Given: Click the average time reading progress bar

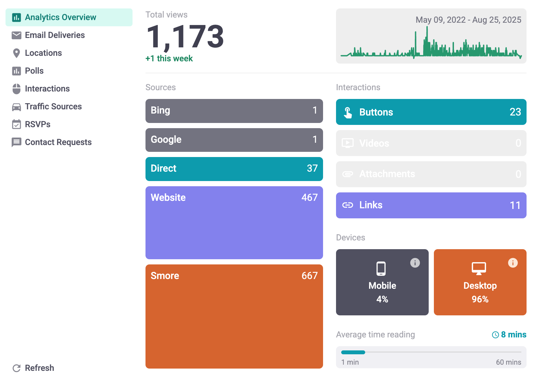Looking at the screenshot, I should pyautogui.click(x=431, y=352).
